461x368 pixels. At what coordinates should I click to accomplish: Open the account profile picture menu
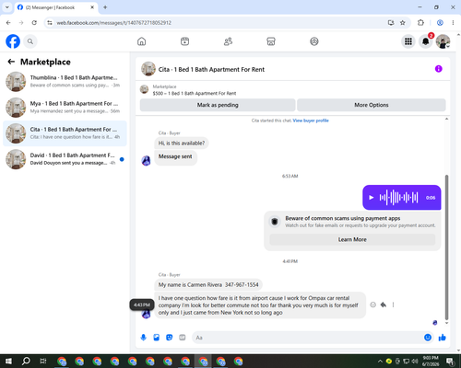(443, 41)
